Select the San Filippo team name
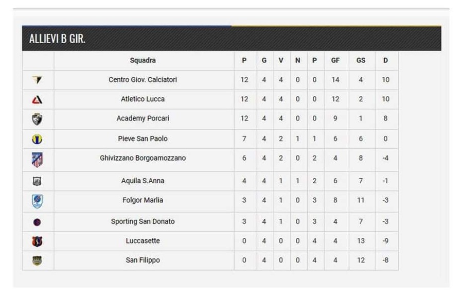This screenshot has height=296, width=463. tap(143, 260)
